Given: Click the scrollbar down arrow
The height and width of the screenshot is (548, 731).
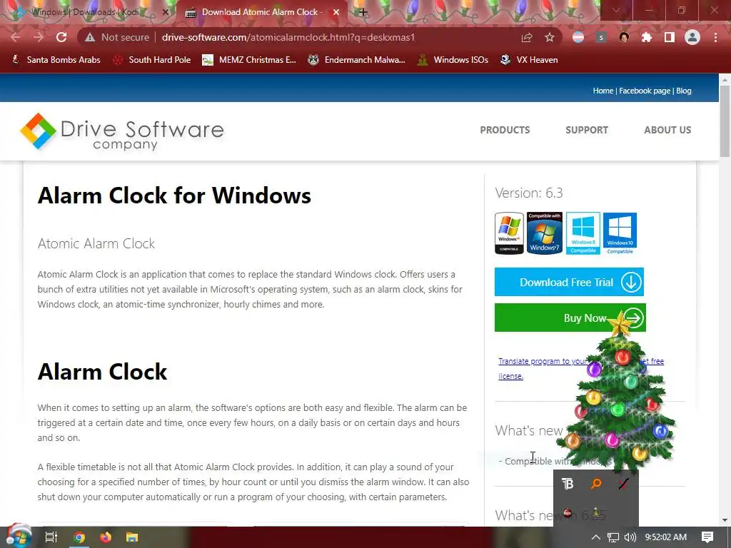Looking at the screenshot, I should [725, 520].
